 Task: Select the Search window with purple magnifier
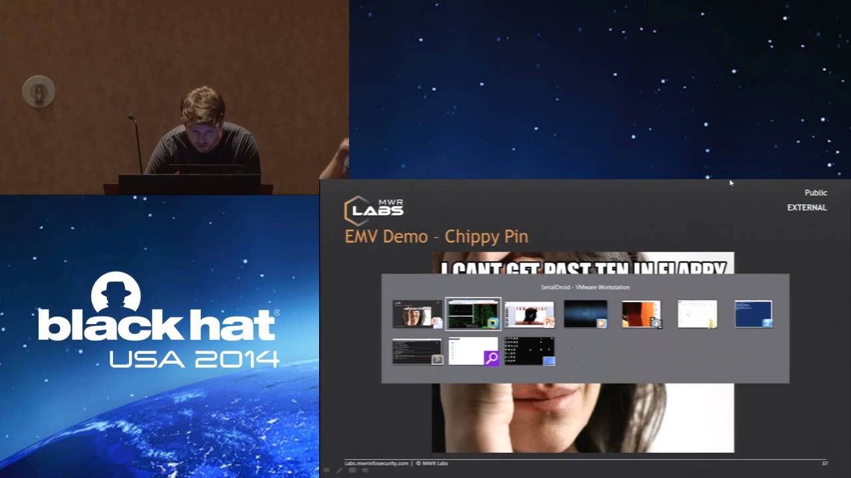(473, 351)
